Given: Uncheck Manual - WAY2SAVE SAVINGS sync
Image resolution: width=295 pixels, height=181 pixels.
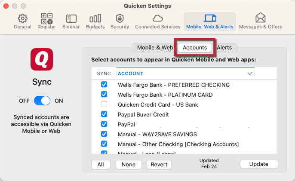Looking at the screenshot, I should pyautogui.click(x=104, y=134).
